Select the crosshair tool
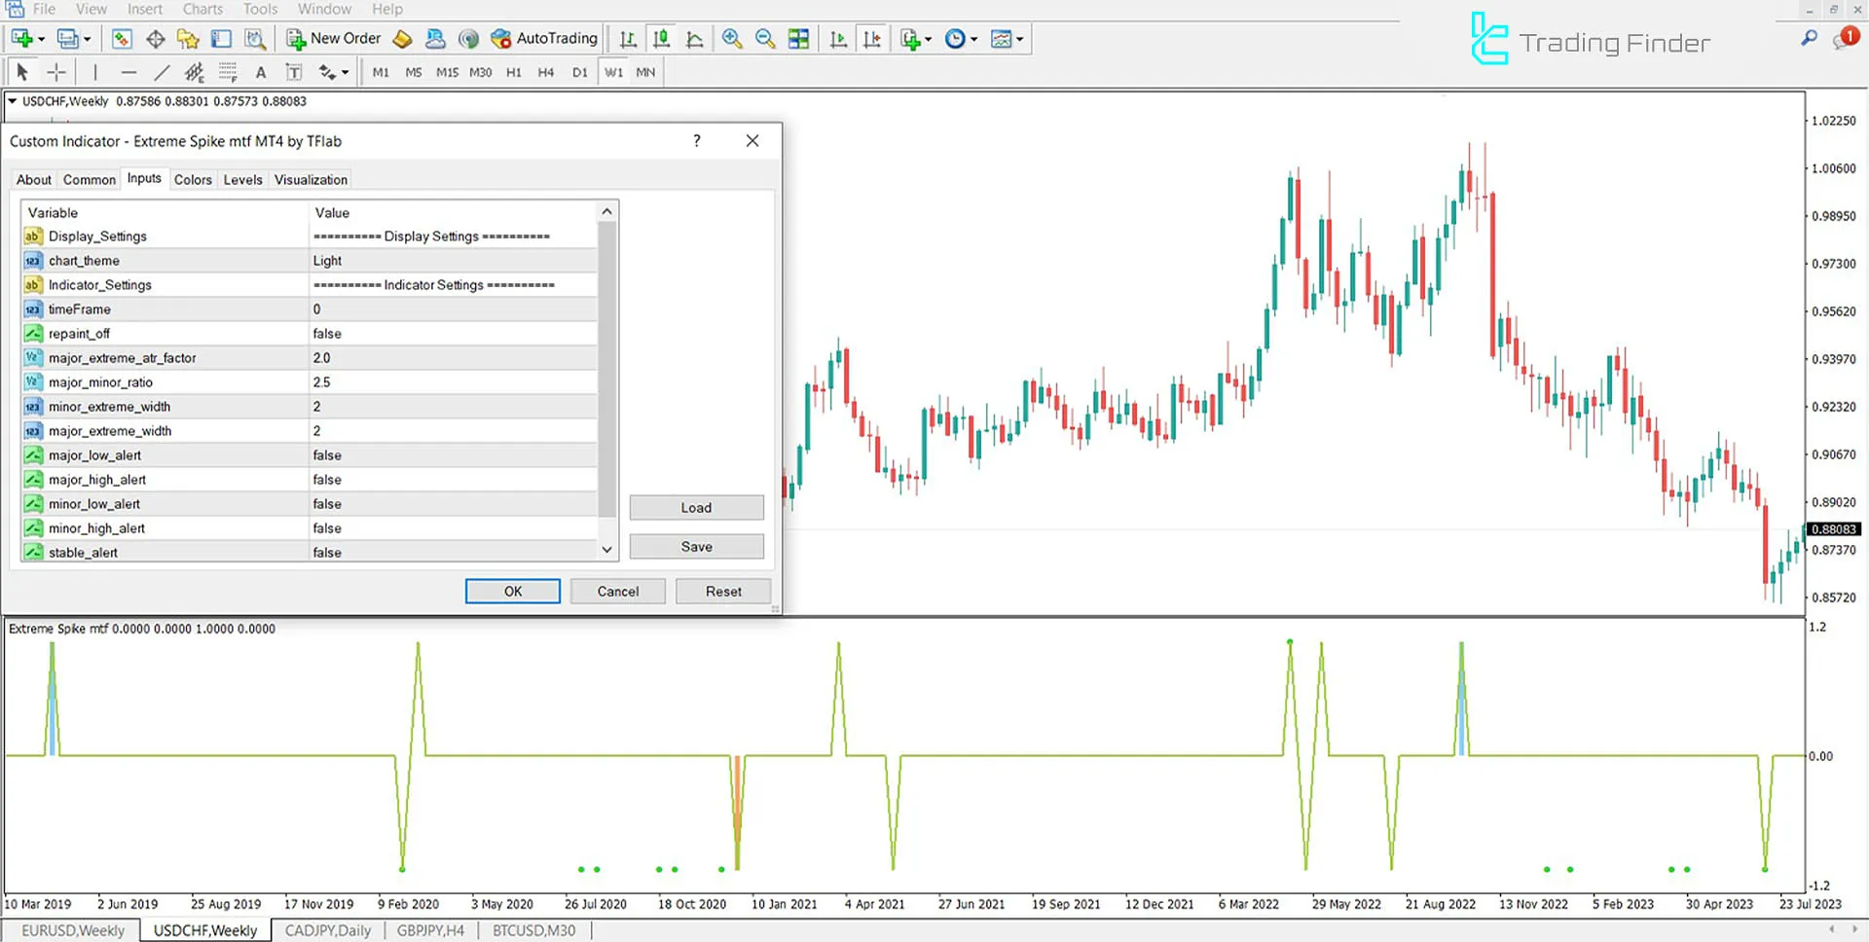Viewport: 1869px width, 942px height. (56, 71)
